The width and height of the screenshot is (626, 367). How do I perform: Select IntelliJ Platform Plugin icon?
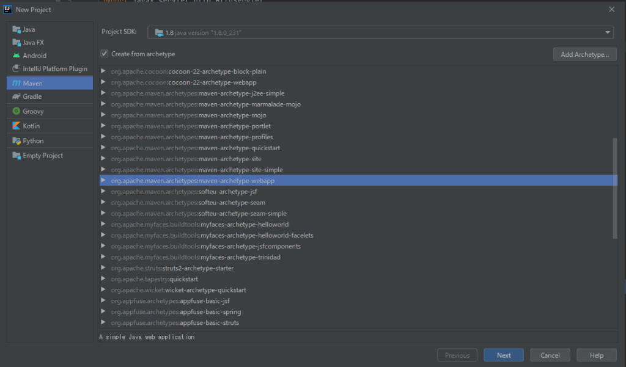[x=17, y=69]
